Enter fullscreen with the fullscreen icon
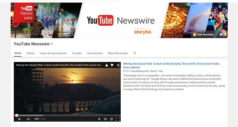This screenshot has width=238, height=127. (118, 119)
